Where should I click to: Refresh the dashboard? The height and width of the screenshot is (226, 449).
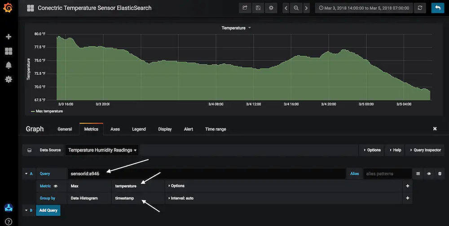pos(420,8)
